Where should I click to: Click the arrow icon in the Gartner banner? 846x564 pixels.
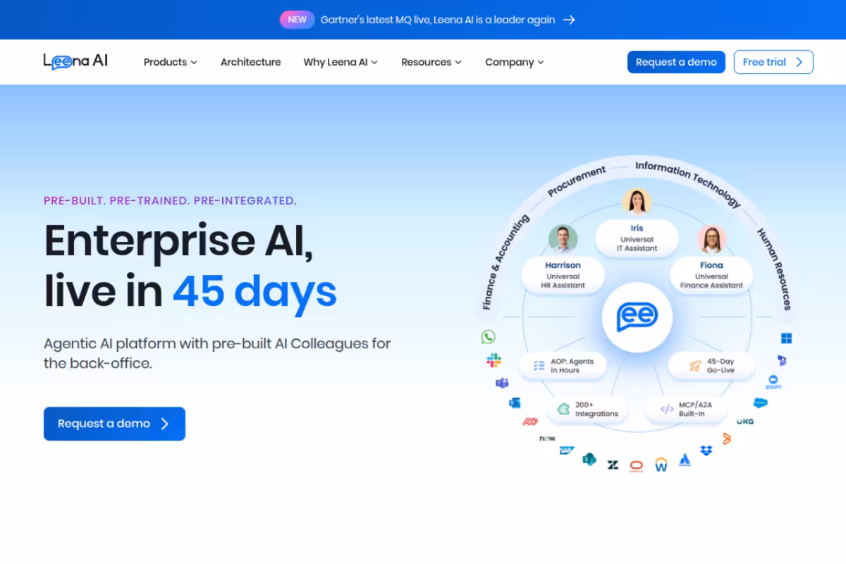click(569, 20)
